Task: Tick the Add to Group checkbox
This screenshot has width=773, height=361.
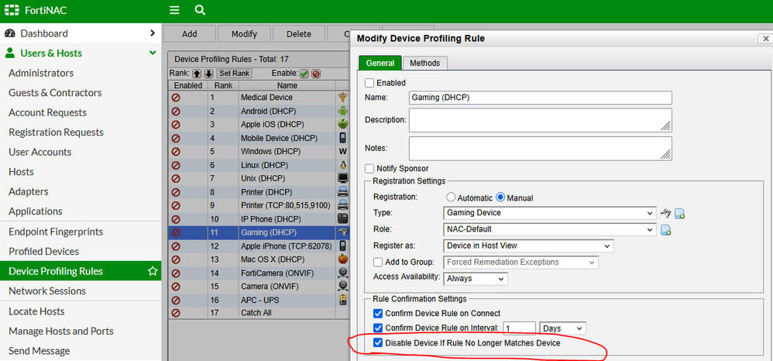Action: click(x=378, y=262)
